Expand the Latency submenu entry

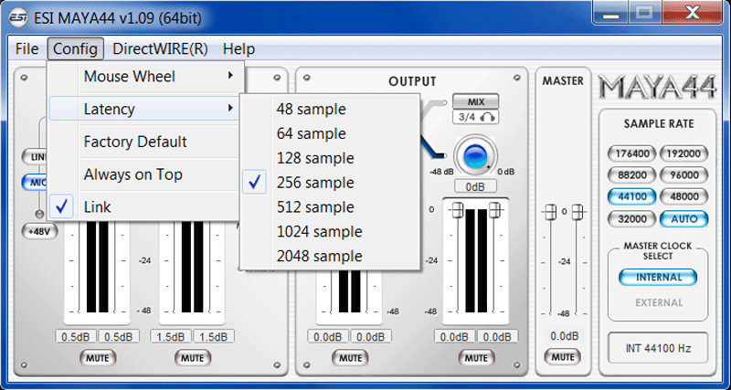146,109
